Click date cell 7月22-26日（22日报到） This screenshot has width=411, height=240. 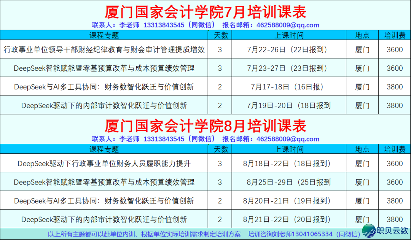pyautogui.click(x=288, y=49)
